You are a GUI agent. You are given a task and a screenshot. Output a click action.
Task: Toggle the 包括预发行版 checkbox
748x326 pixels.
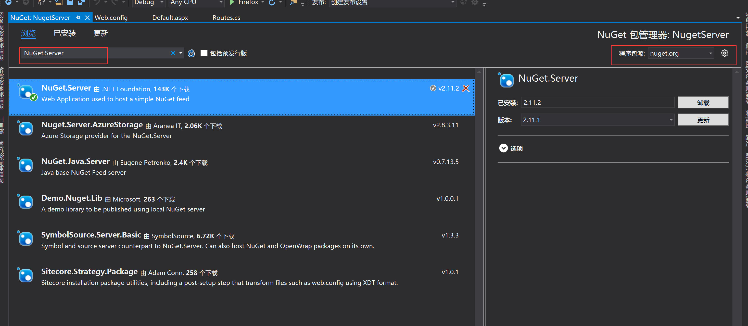[204, 53]
